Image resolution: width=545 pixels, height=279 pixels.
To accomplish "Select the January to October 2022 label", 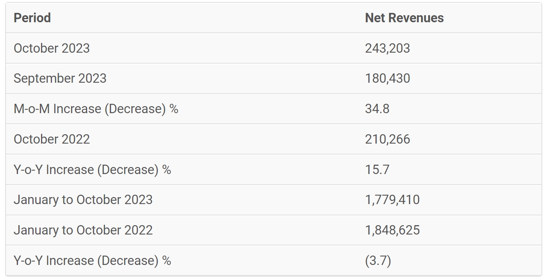I will [x=83, y=230].
